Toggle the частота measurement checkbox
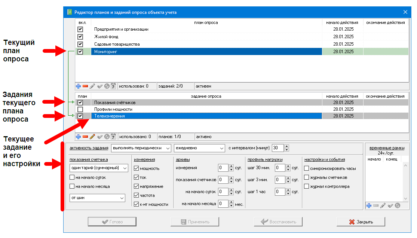417x238 pixels. coord(137,195)
